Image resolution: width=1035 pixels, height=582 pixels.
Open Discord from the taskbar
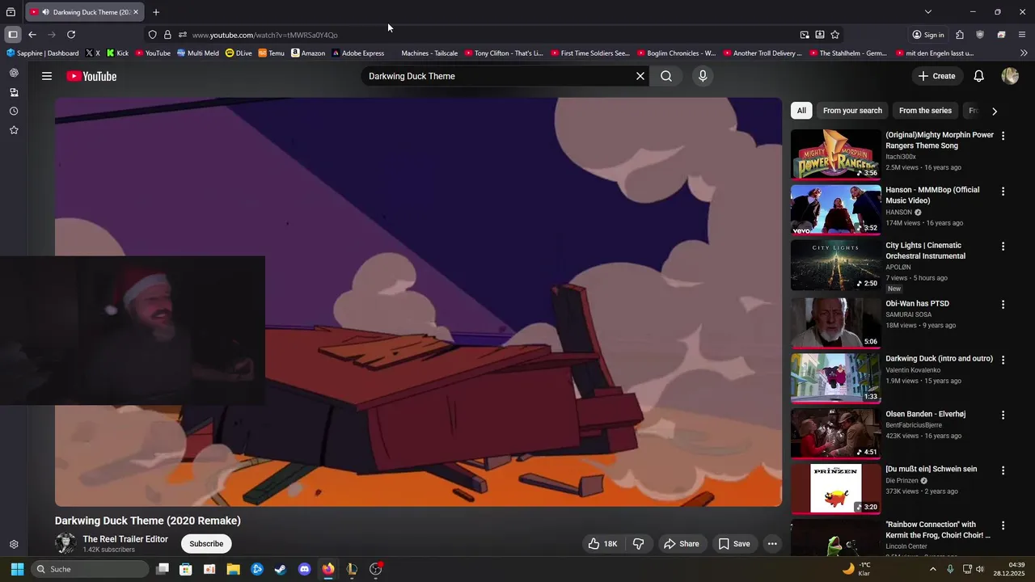coord(304,569)
